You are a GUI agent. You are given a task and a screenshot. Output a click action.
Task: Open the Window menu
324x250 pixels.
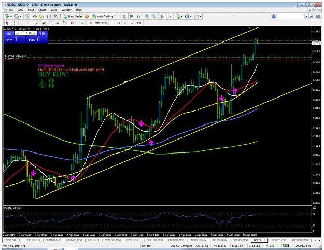[x=66, y=10]
